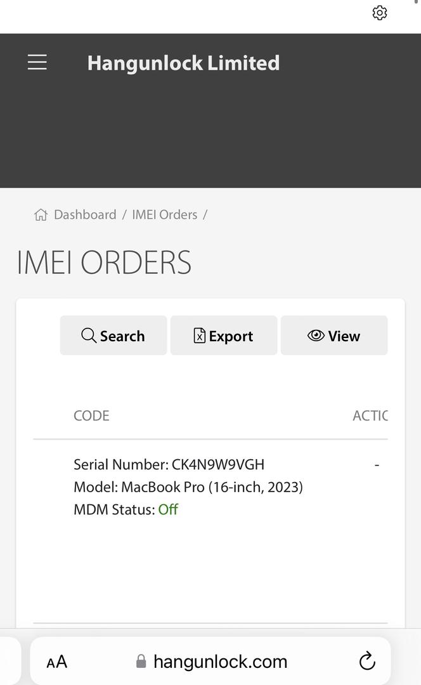Open the hamburger navigation menu

click(37, 62)
